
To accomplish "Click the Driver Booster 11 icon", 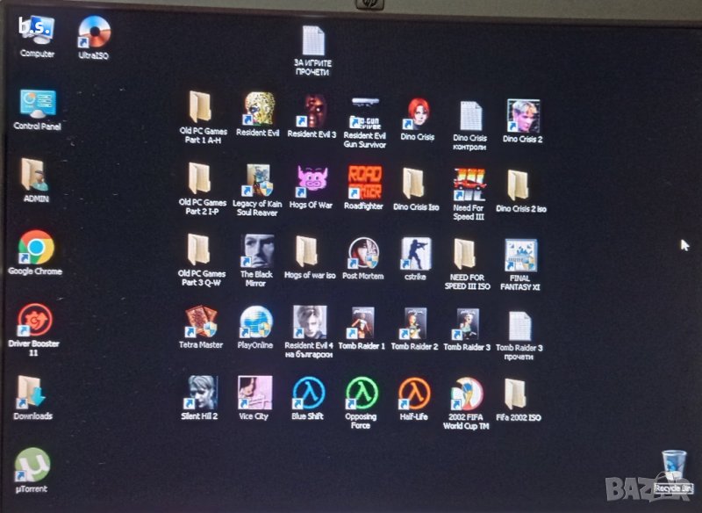I will tap(35, 321).
